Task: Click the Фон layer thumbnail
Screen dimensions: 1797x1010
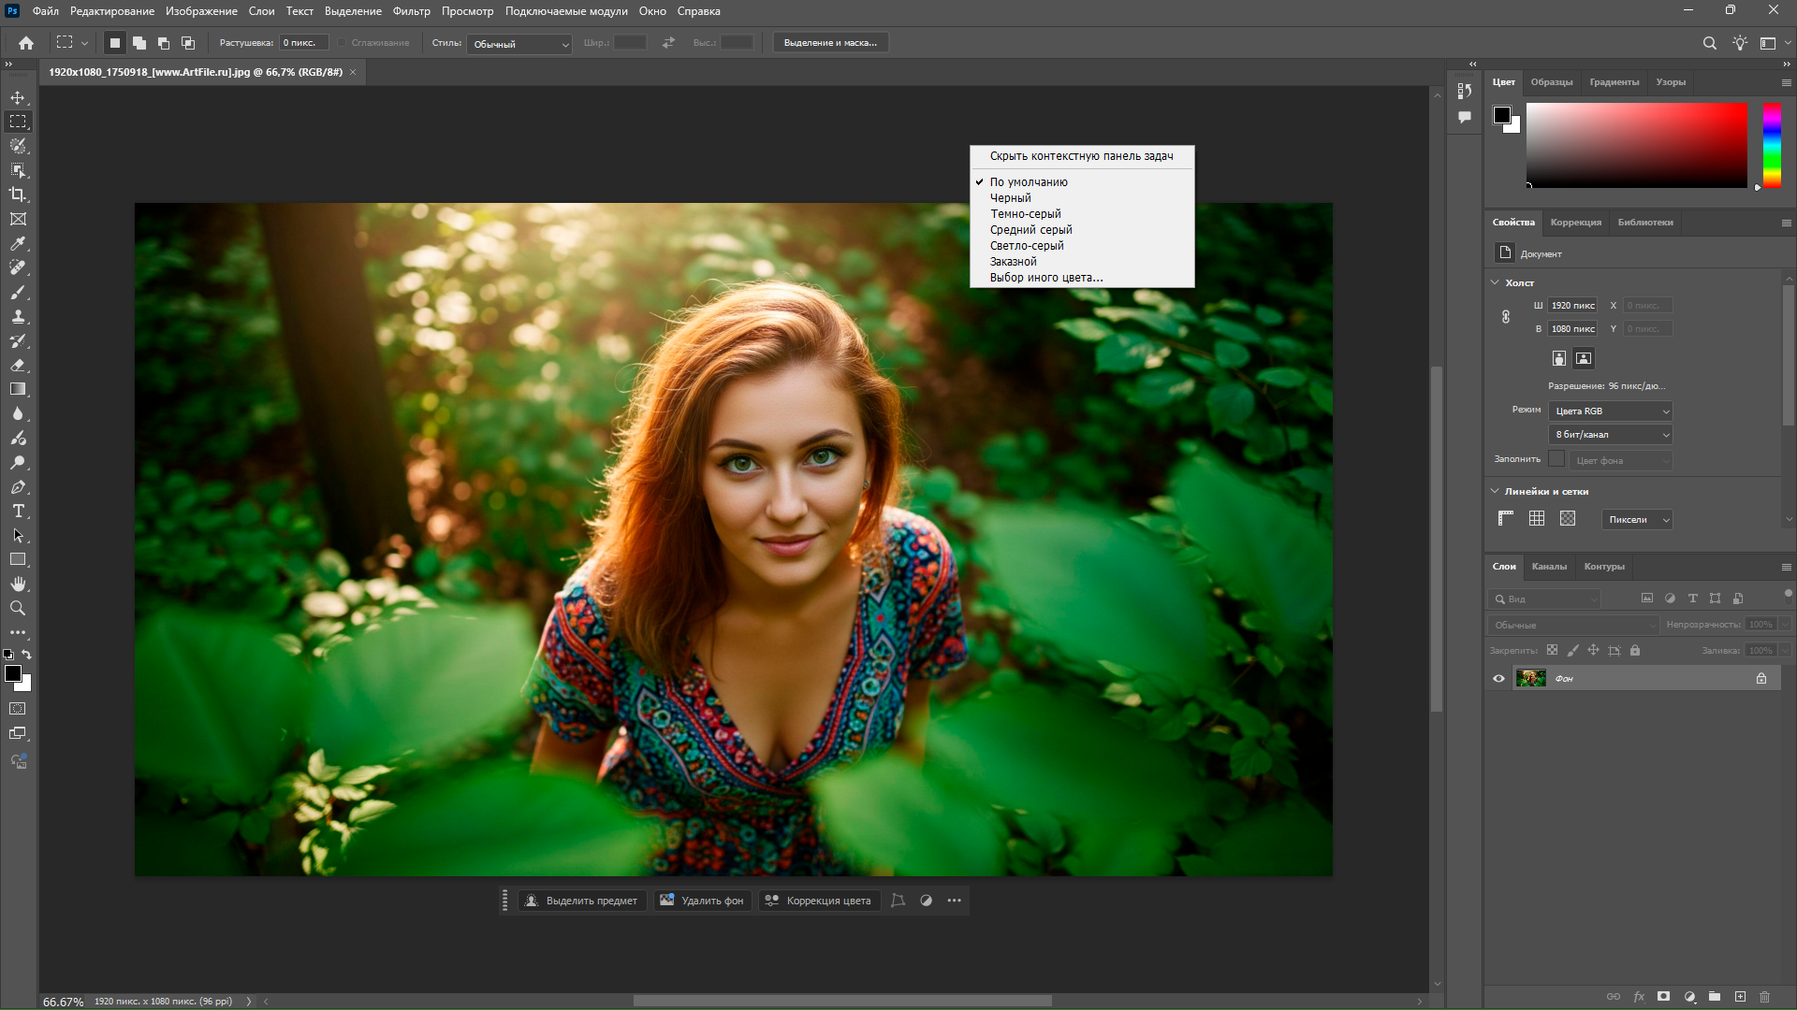Action: point(1530,678)
